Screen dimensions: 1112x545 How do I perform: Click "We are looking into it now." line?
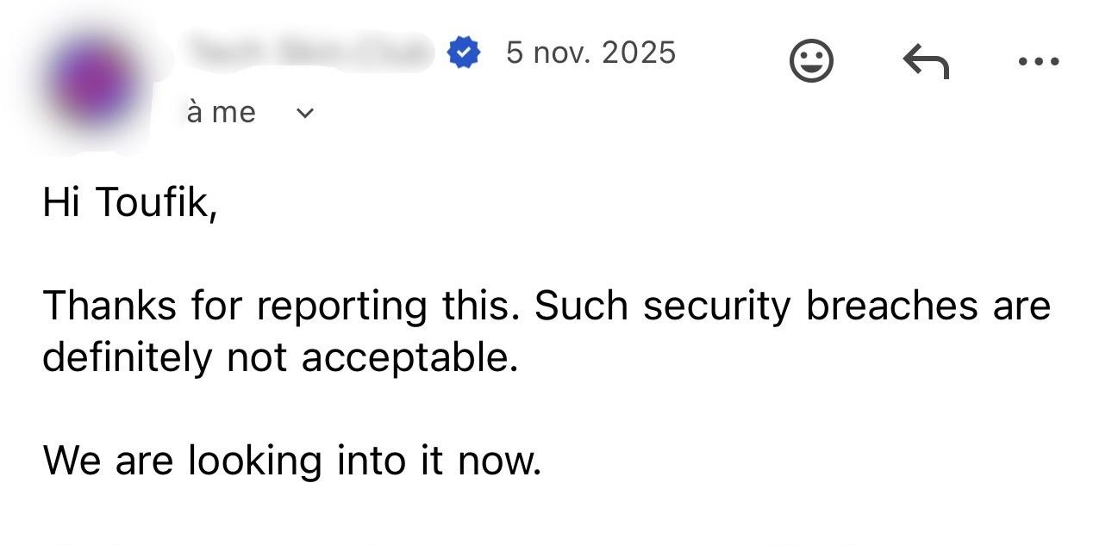(x=291, y=460)
